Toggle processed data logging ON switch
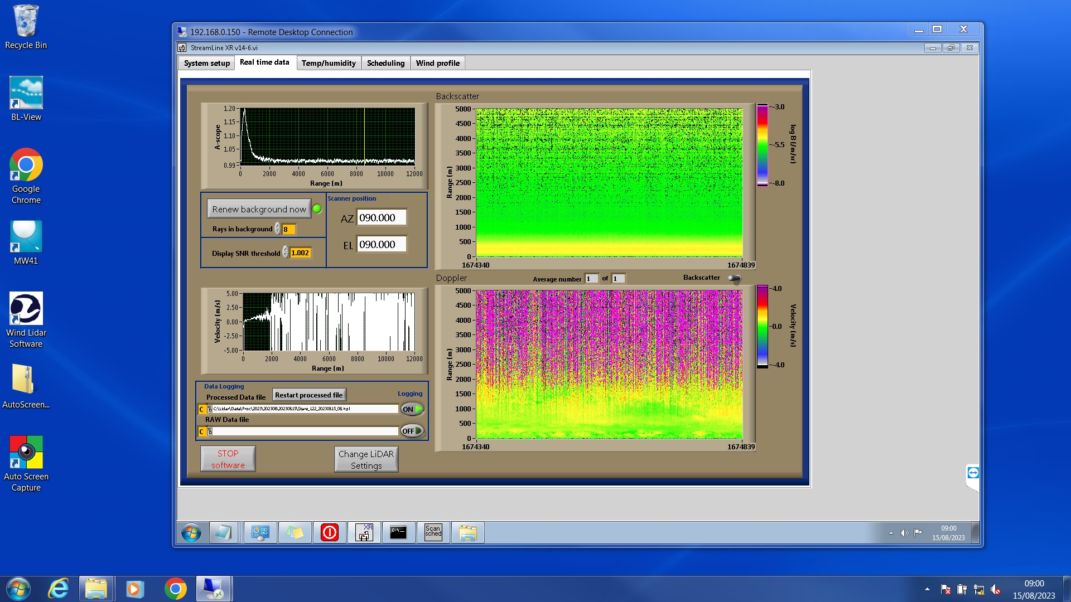This screenshot has height=602, width=1071. (412, 409)
